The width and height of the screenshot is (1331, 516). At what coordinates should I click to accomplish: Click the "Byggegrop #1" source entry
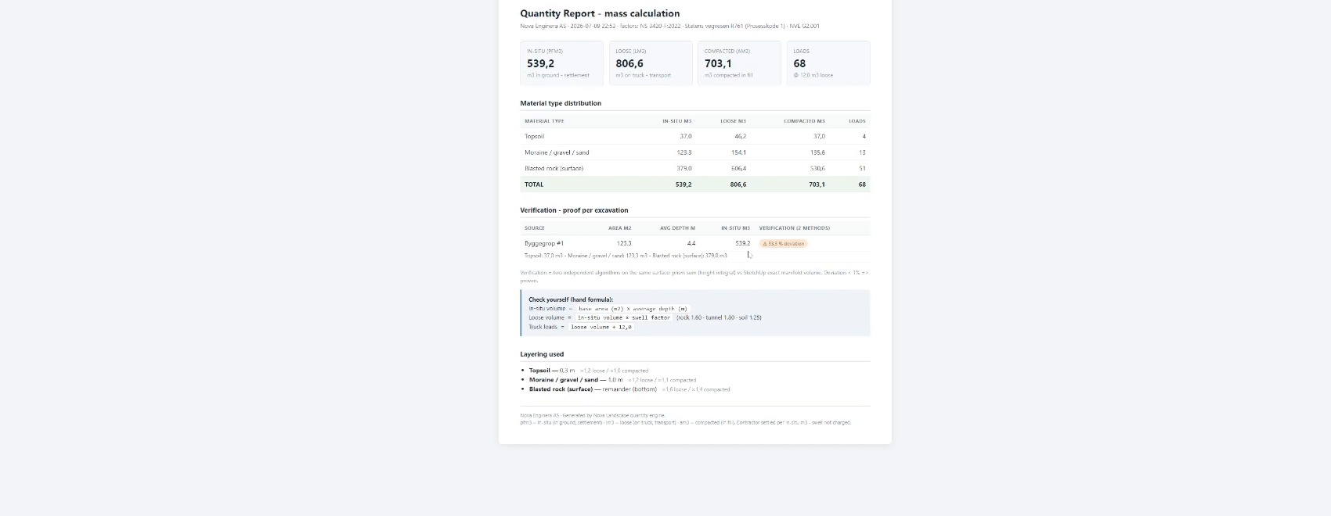tap(544, 243)
